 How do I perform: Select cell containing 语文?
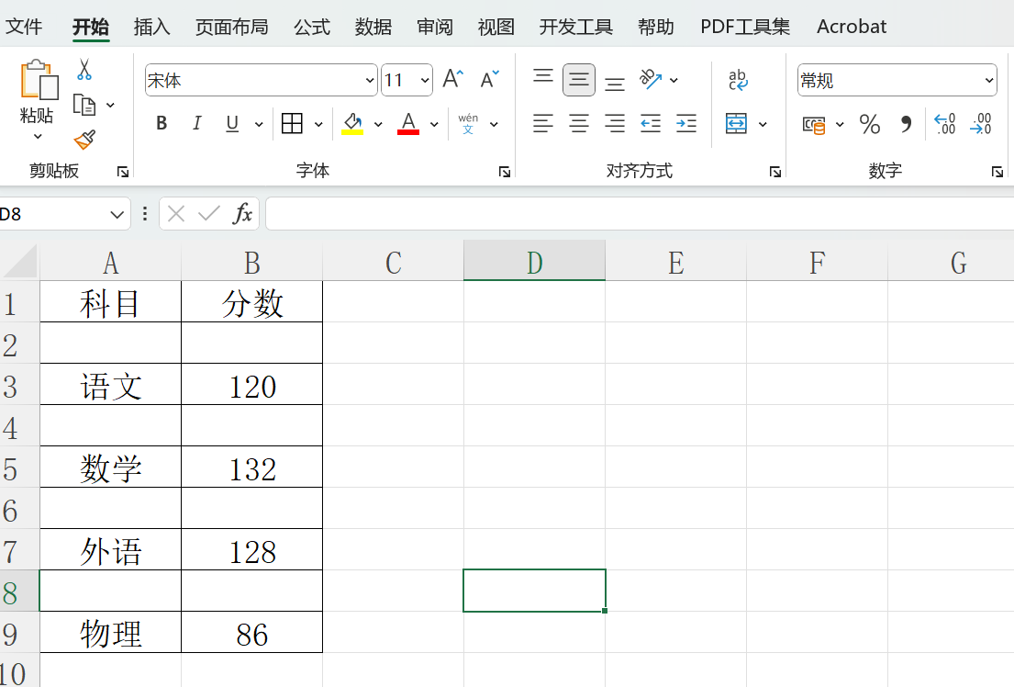[x=111, y=384]
